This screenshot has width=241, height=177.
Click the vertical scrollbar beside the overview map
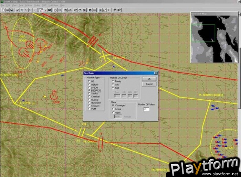239,62
